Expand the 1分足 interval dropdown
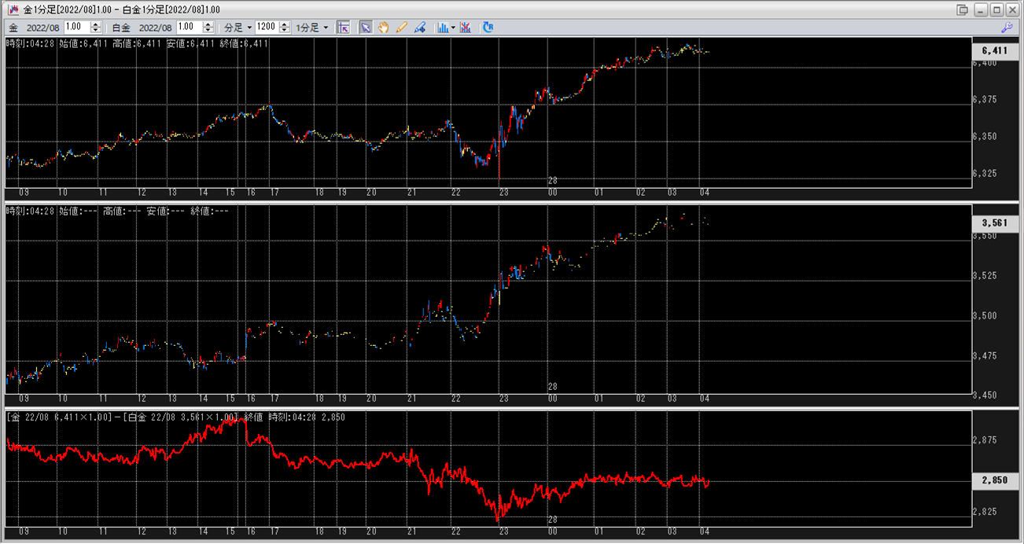 coord(312,27)
